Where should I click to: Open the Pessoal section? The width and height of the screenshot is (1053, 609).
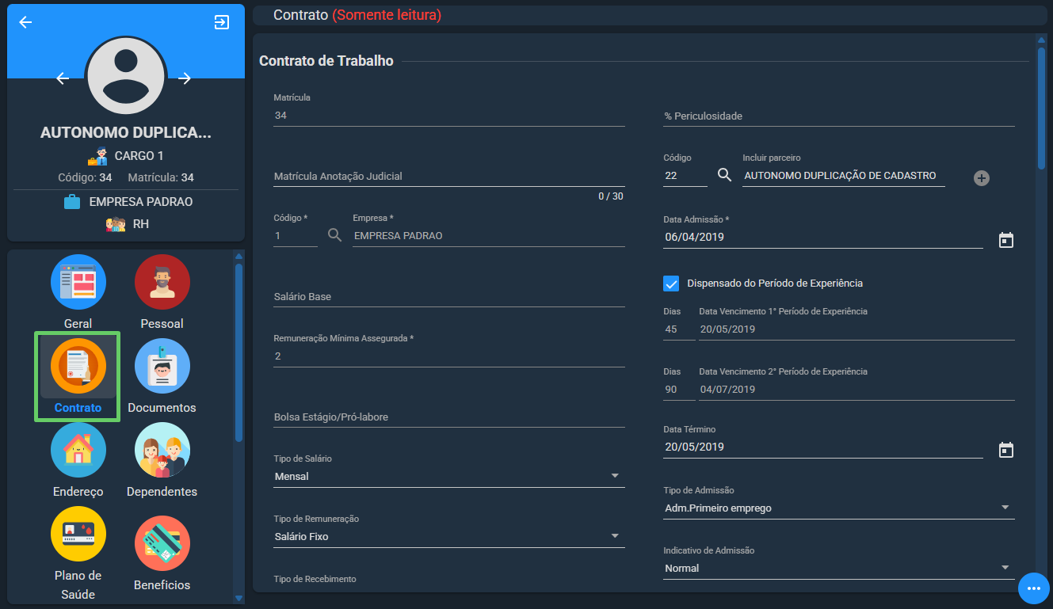tap(162, 291)
